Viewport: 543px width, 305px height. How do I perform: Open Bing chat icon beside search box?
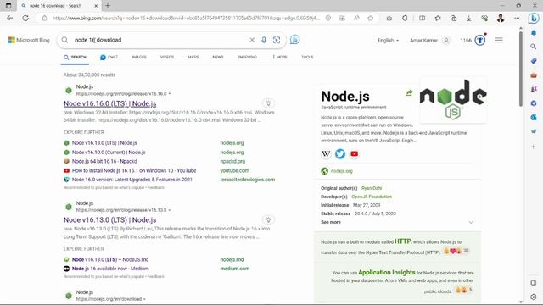(294, 40)
